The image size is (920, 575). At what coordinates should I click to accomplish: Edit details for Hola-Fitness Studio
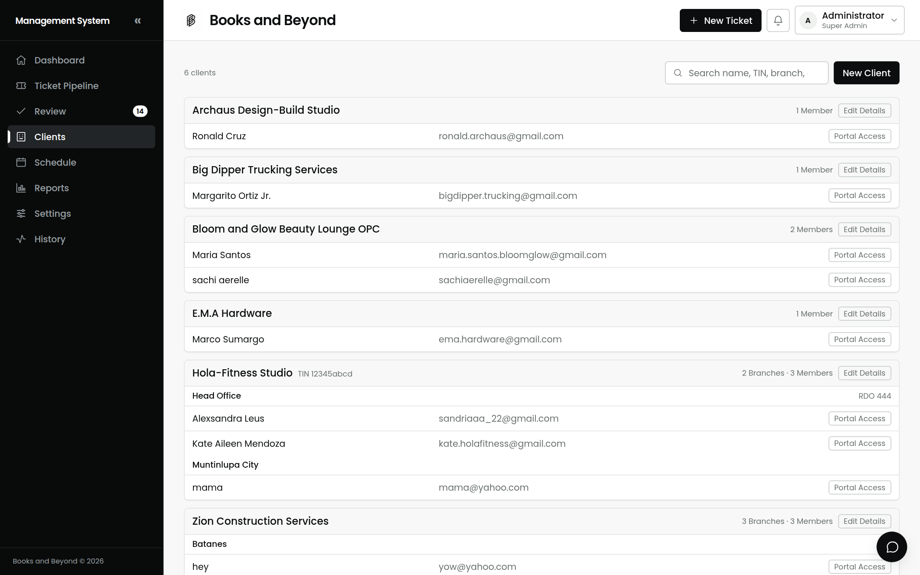pyautogui.click(x=865, y=373)
